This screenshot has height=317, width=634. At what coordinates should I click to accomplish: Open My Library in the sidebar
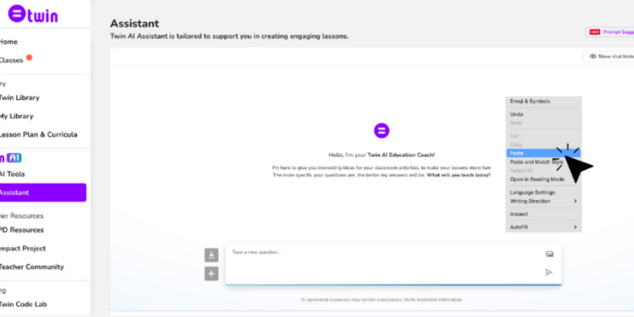(x=17, y=116)
